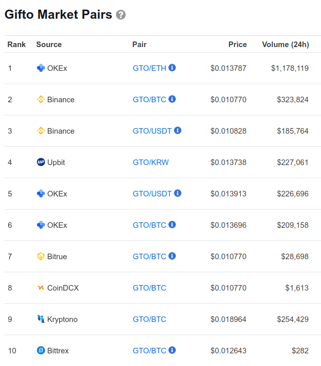Select the Bittrex source name
This screenshot has height=366, width=321.
coord(58,351)
